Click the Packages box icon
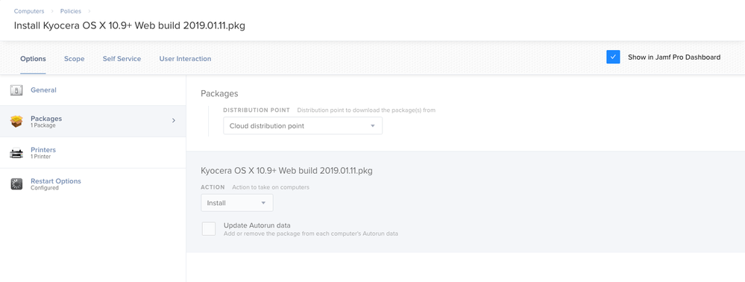This screenshot has width=745, height=282. (x=16, y=122)
